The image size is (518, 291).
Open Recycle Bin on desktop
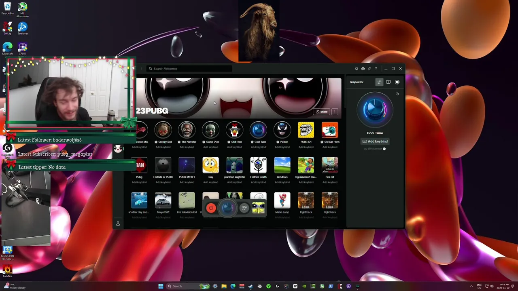click(x=7, y=9)
